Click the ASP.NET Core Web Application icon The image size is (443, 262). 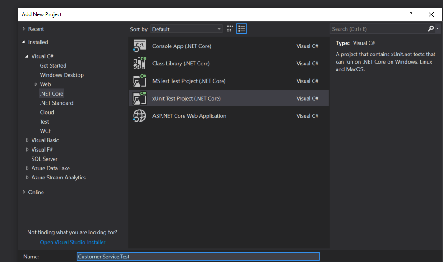(139, 116)
